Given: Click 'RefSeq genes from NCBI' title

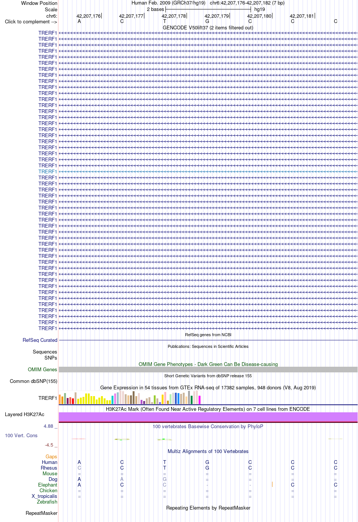Looking at the screenshot, I should click(x=208, y=335).
